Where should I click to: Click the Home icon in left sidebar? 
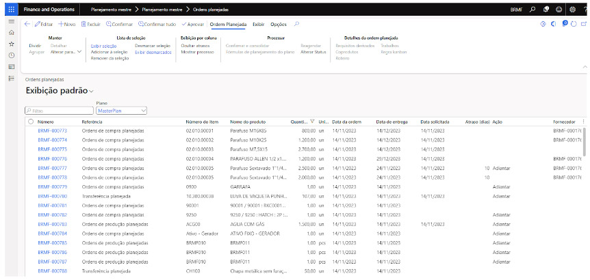click(x=10, y=33)
